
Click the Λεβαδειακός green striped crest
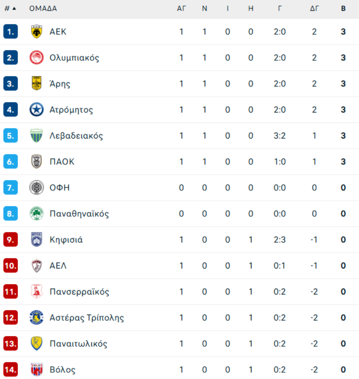pyautogui.click(x=37, y=136)
